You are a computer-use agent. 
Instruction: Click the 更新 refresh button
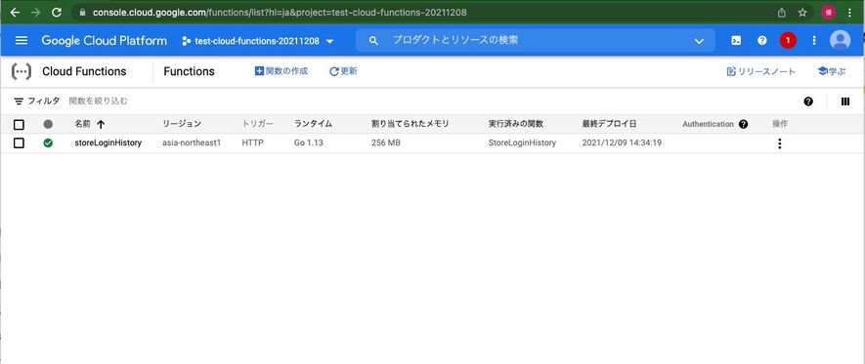pos(343,71)
